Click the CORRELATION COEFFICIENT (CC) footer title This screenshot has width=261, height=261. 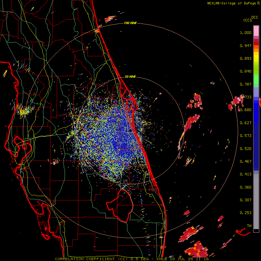[91, 259]
